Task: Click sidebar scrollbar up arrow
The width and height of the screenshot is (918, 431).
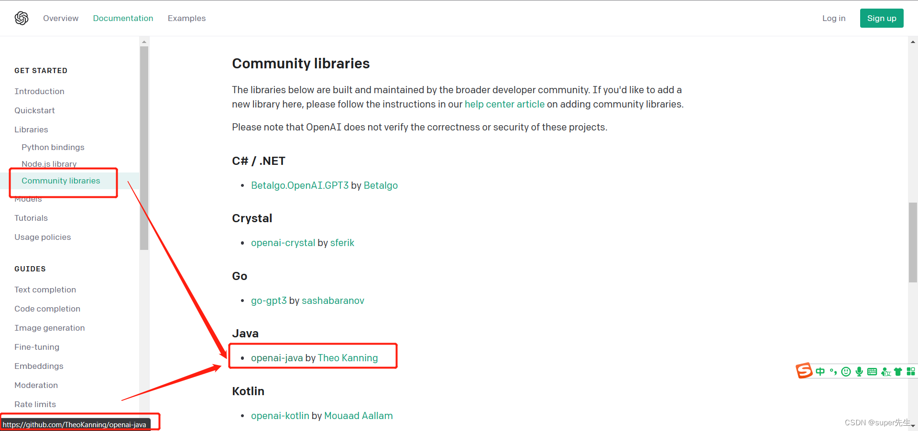Action: click(144, 42)
